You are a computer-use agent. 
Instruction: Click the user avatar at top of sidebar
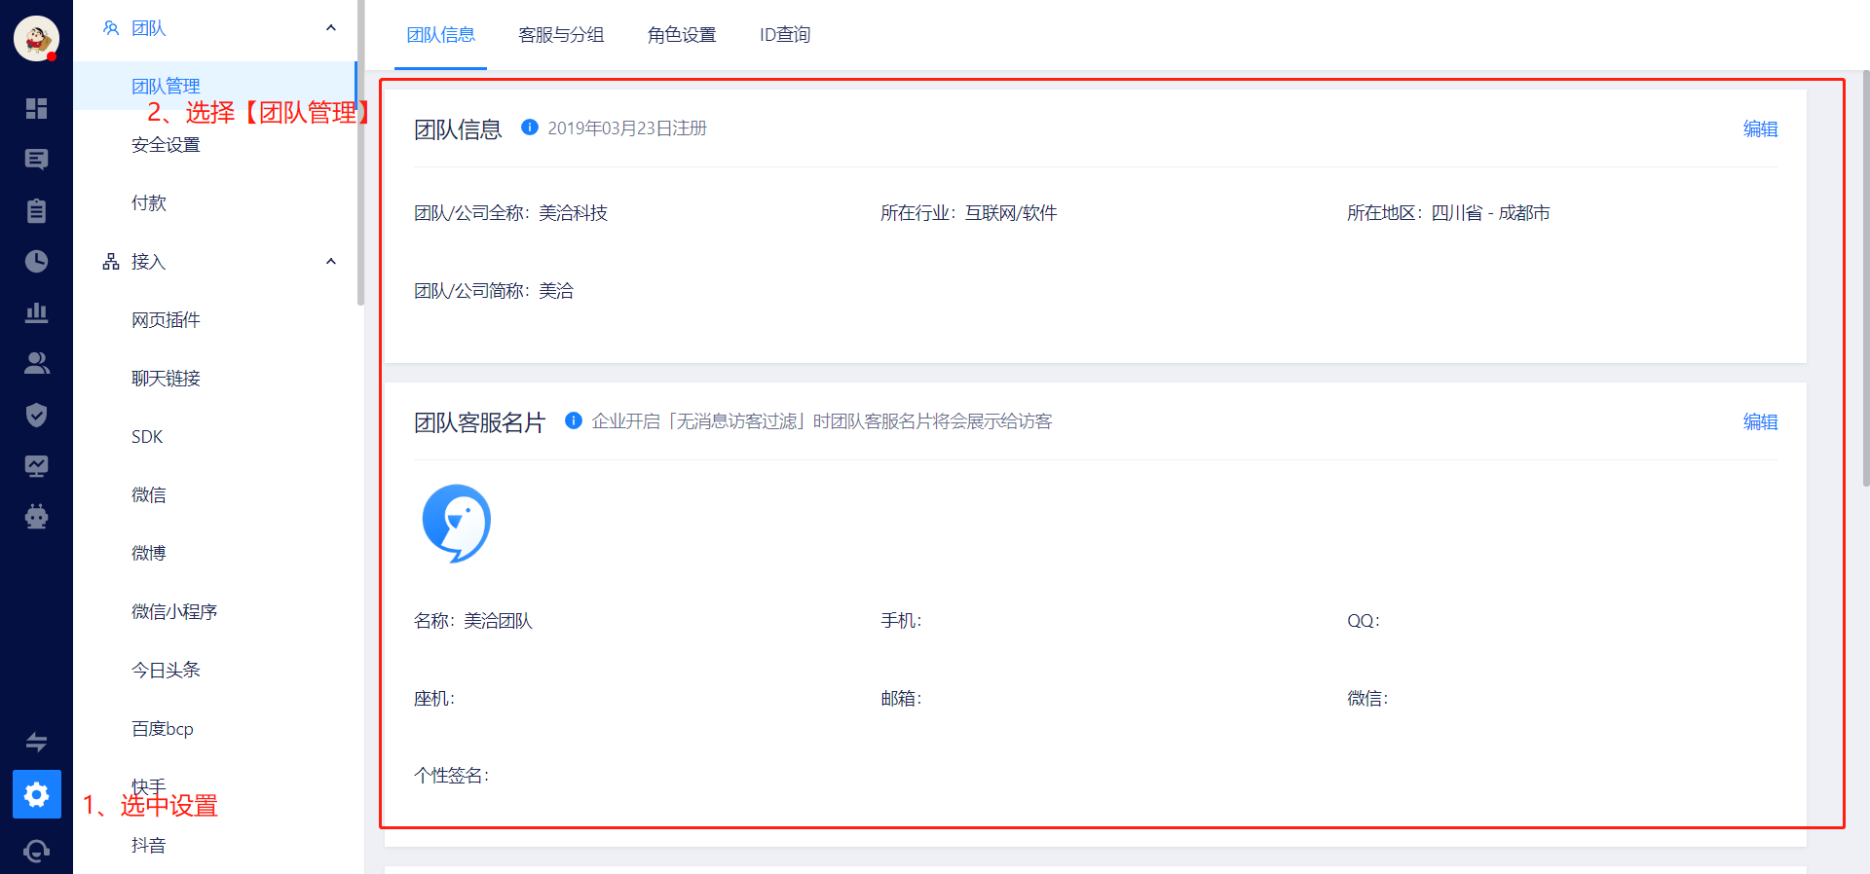point(36,39)
